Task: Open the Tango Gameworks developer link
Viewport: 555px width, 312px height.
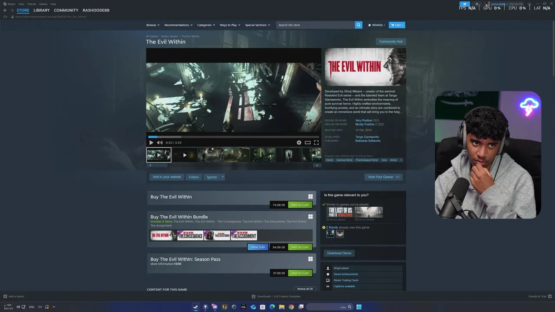Action: tap(367, 137)
